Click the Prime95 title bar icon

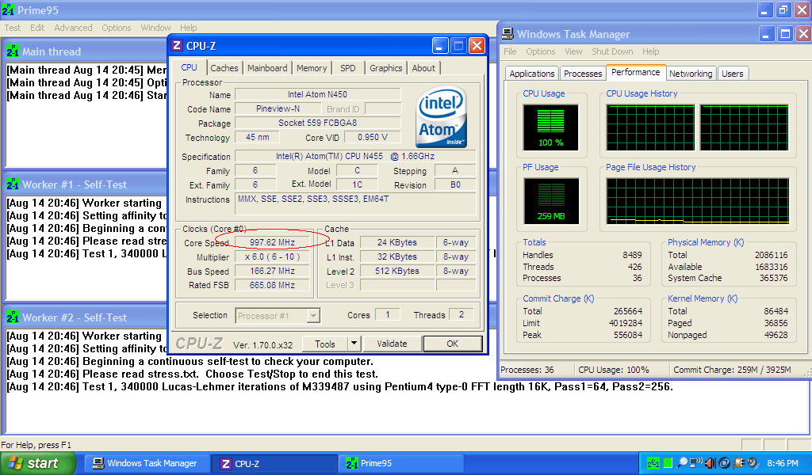[8, 9]
